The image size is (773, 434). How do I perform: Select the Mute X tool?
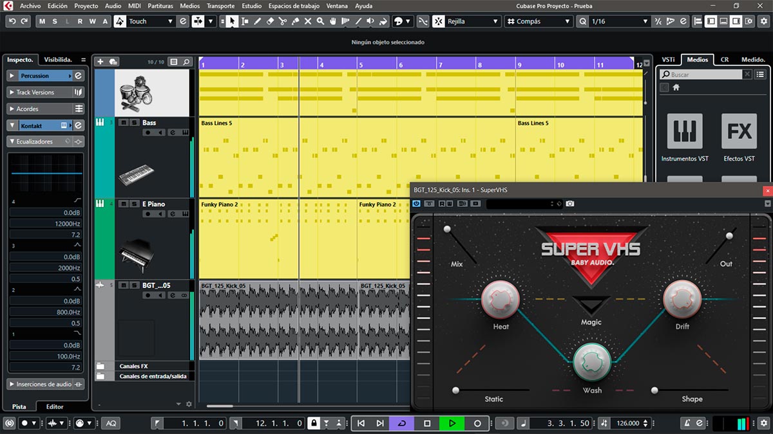(308, 21)
